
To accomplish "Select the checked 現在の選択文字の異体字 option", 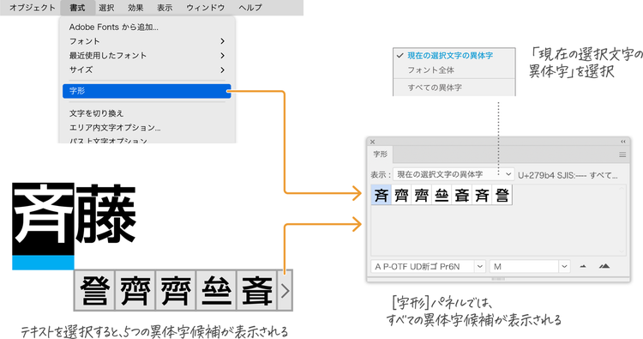I will coord(454,56).
